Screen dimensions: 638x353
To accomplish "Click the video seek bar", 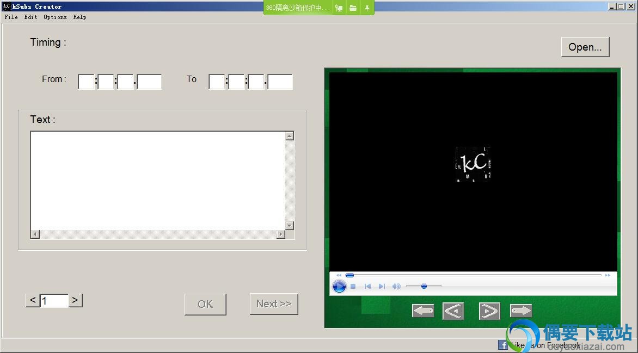I will [x=473, y=275].
